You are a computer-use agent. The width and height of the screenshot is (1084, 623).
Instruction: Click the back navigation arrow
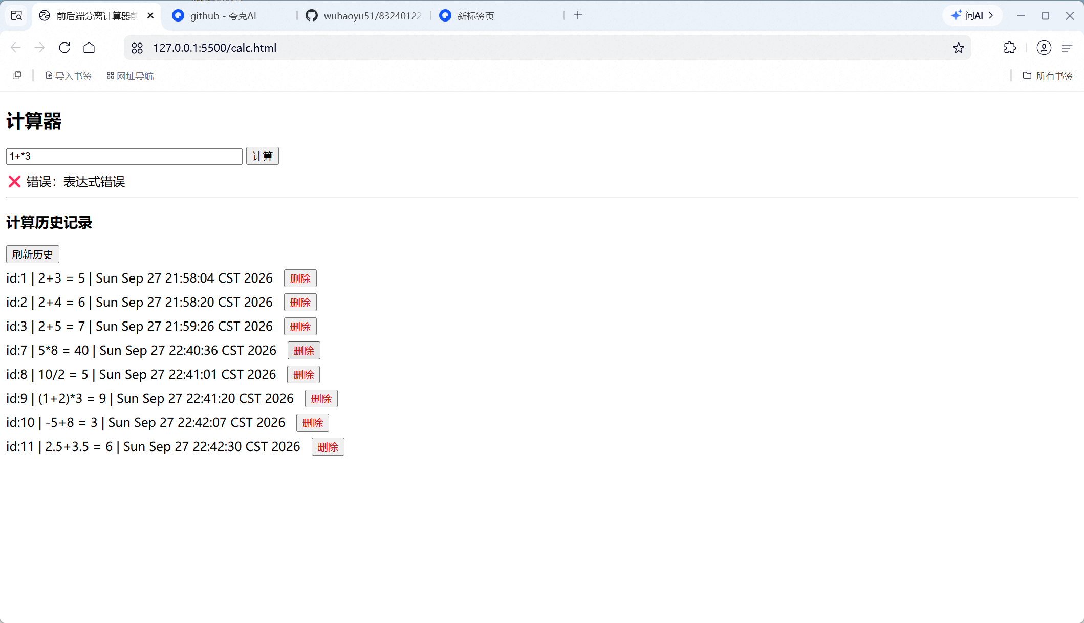tap(16, 48)
